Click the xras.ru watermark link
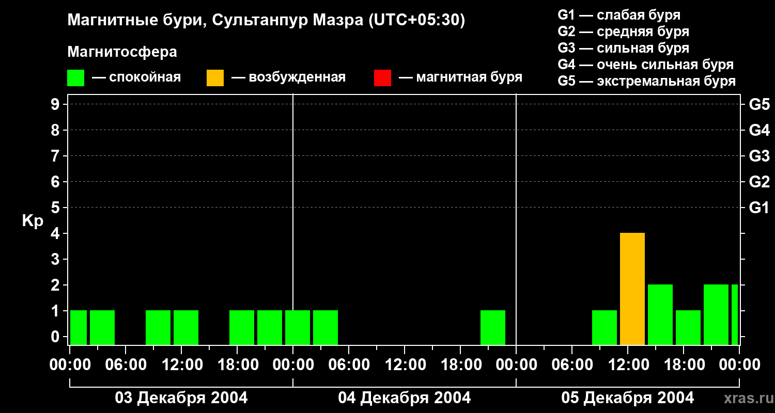The width and height of the screenshot is (775, 413). [746, 398]
